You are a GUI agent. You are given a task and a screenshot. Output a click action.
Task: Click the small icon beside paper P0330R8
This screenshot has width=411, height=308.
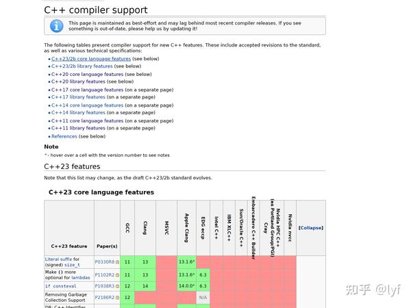(117, 262)
